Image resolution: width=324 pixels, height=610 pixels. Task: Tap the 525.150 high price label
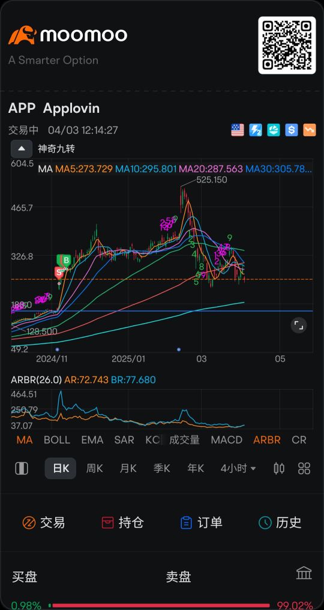(212, 180)
